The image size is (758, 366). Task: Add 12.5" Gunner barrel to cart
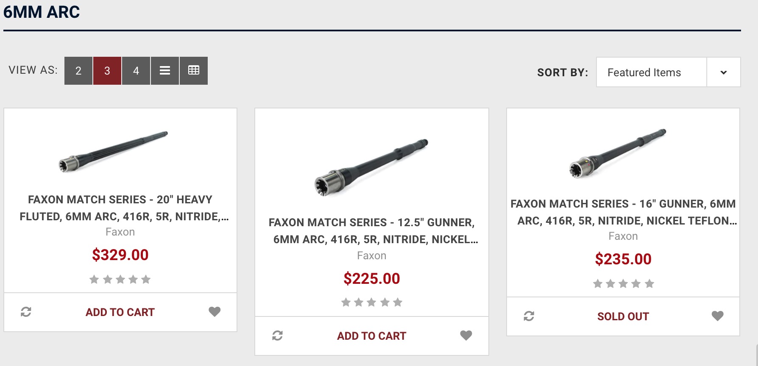pos(371,336)
